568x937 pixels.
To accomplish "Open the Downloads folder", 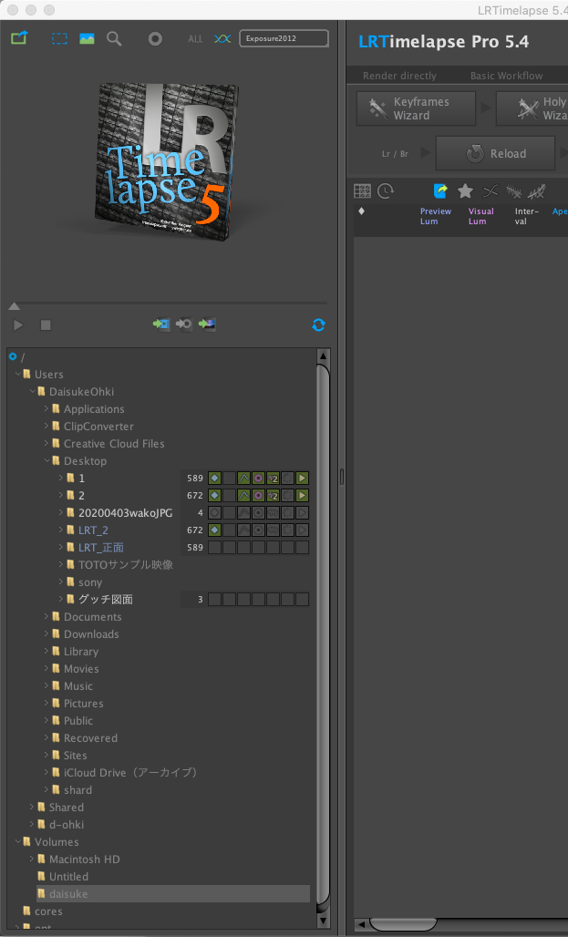I will coord(91,634).
